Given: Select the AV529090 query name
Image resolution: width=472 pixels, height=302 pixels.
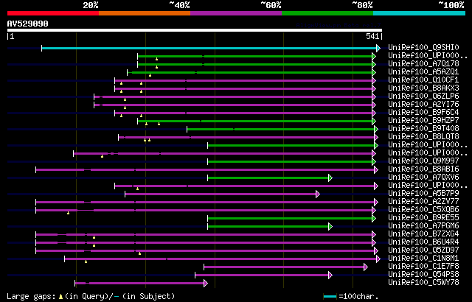Looking at the screenshot, I should click(28, 24).
